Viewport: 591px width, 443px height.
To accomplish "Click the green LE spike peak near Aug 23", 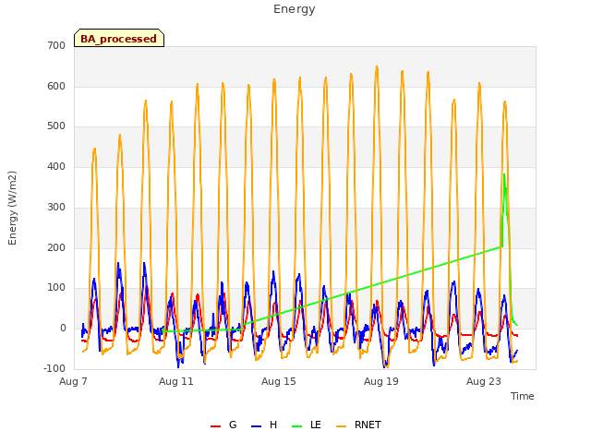I will (x=504, y=174).
